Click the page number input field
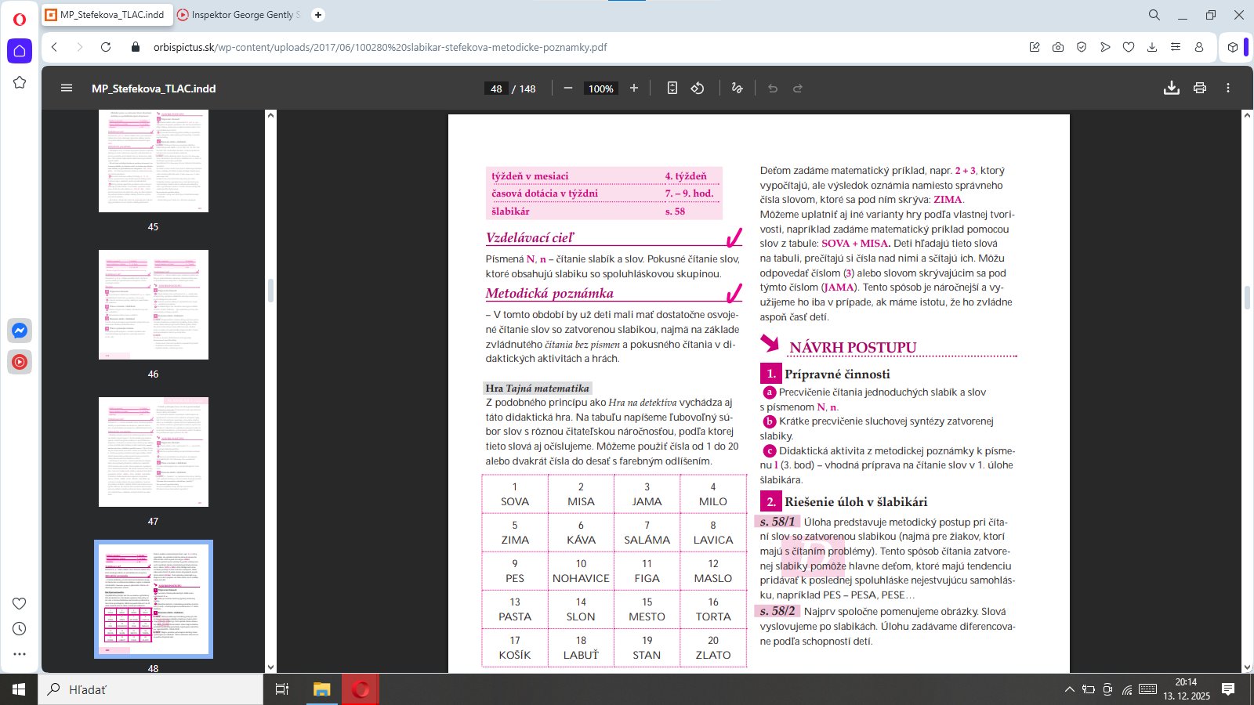Image resolution: width=1254 pixels, height=705 pixels. point(496,89)
